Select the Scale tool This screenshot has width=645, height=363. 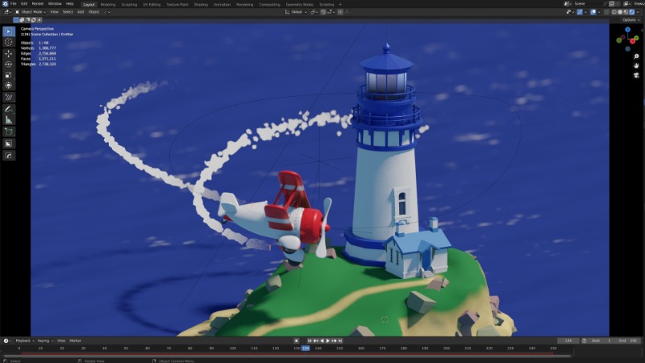[9, 74]
